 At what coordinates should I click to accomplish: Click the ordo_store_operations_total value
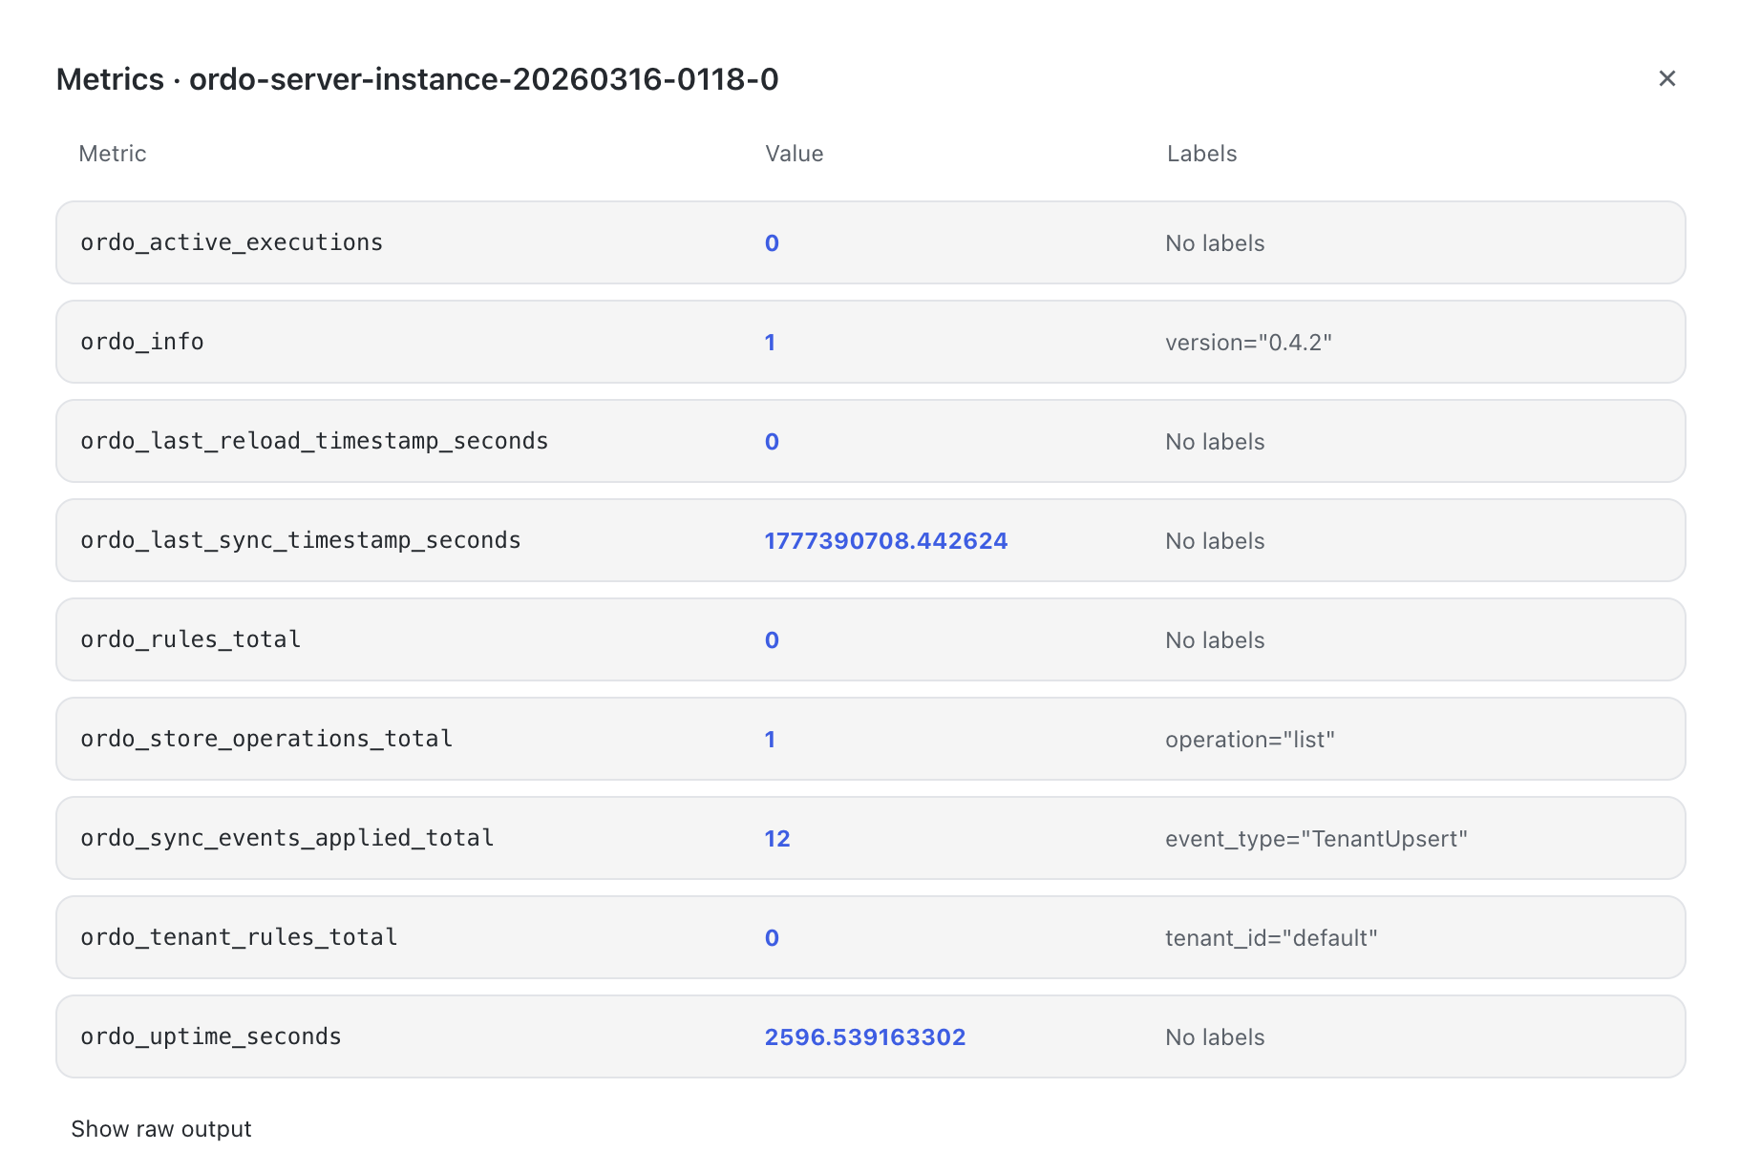click(x=771, y=739)
